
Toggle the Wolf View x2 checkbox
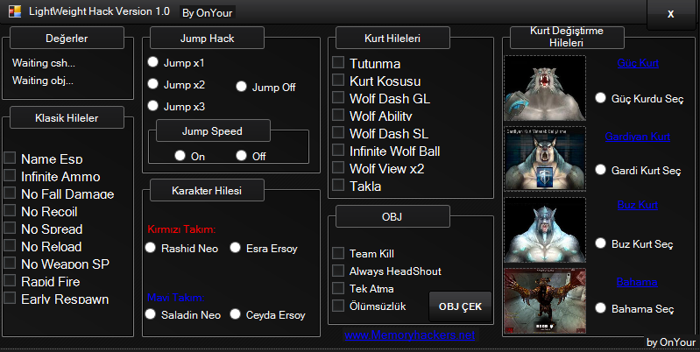pos(338,168)
